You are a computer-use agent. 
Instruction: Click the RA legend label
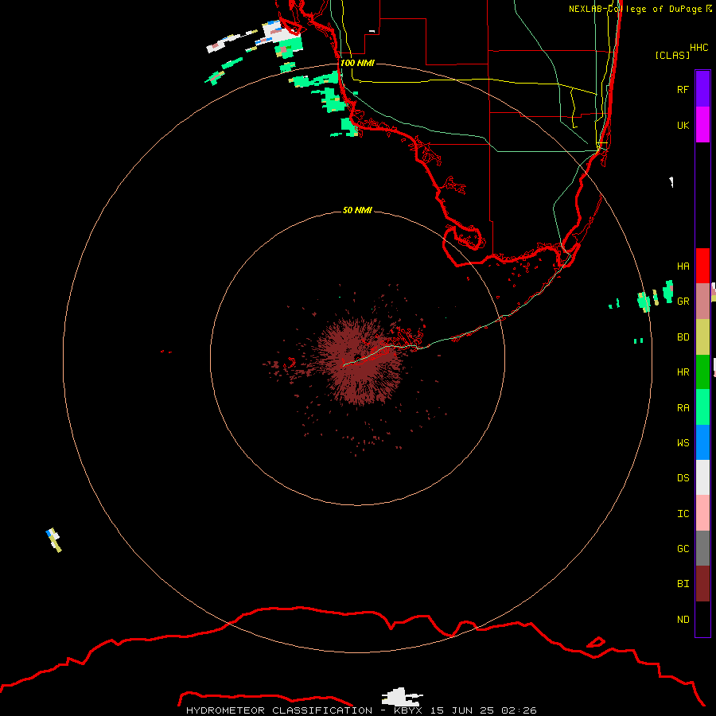click(683, 408)
